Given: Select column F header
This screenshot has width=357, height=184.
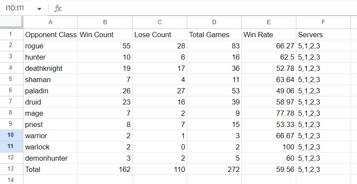Looking at the screenshot, I should [323, 22].
